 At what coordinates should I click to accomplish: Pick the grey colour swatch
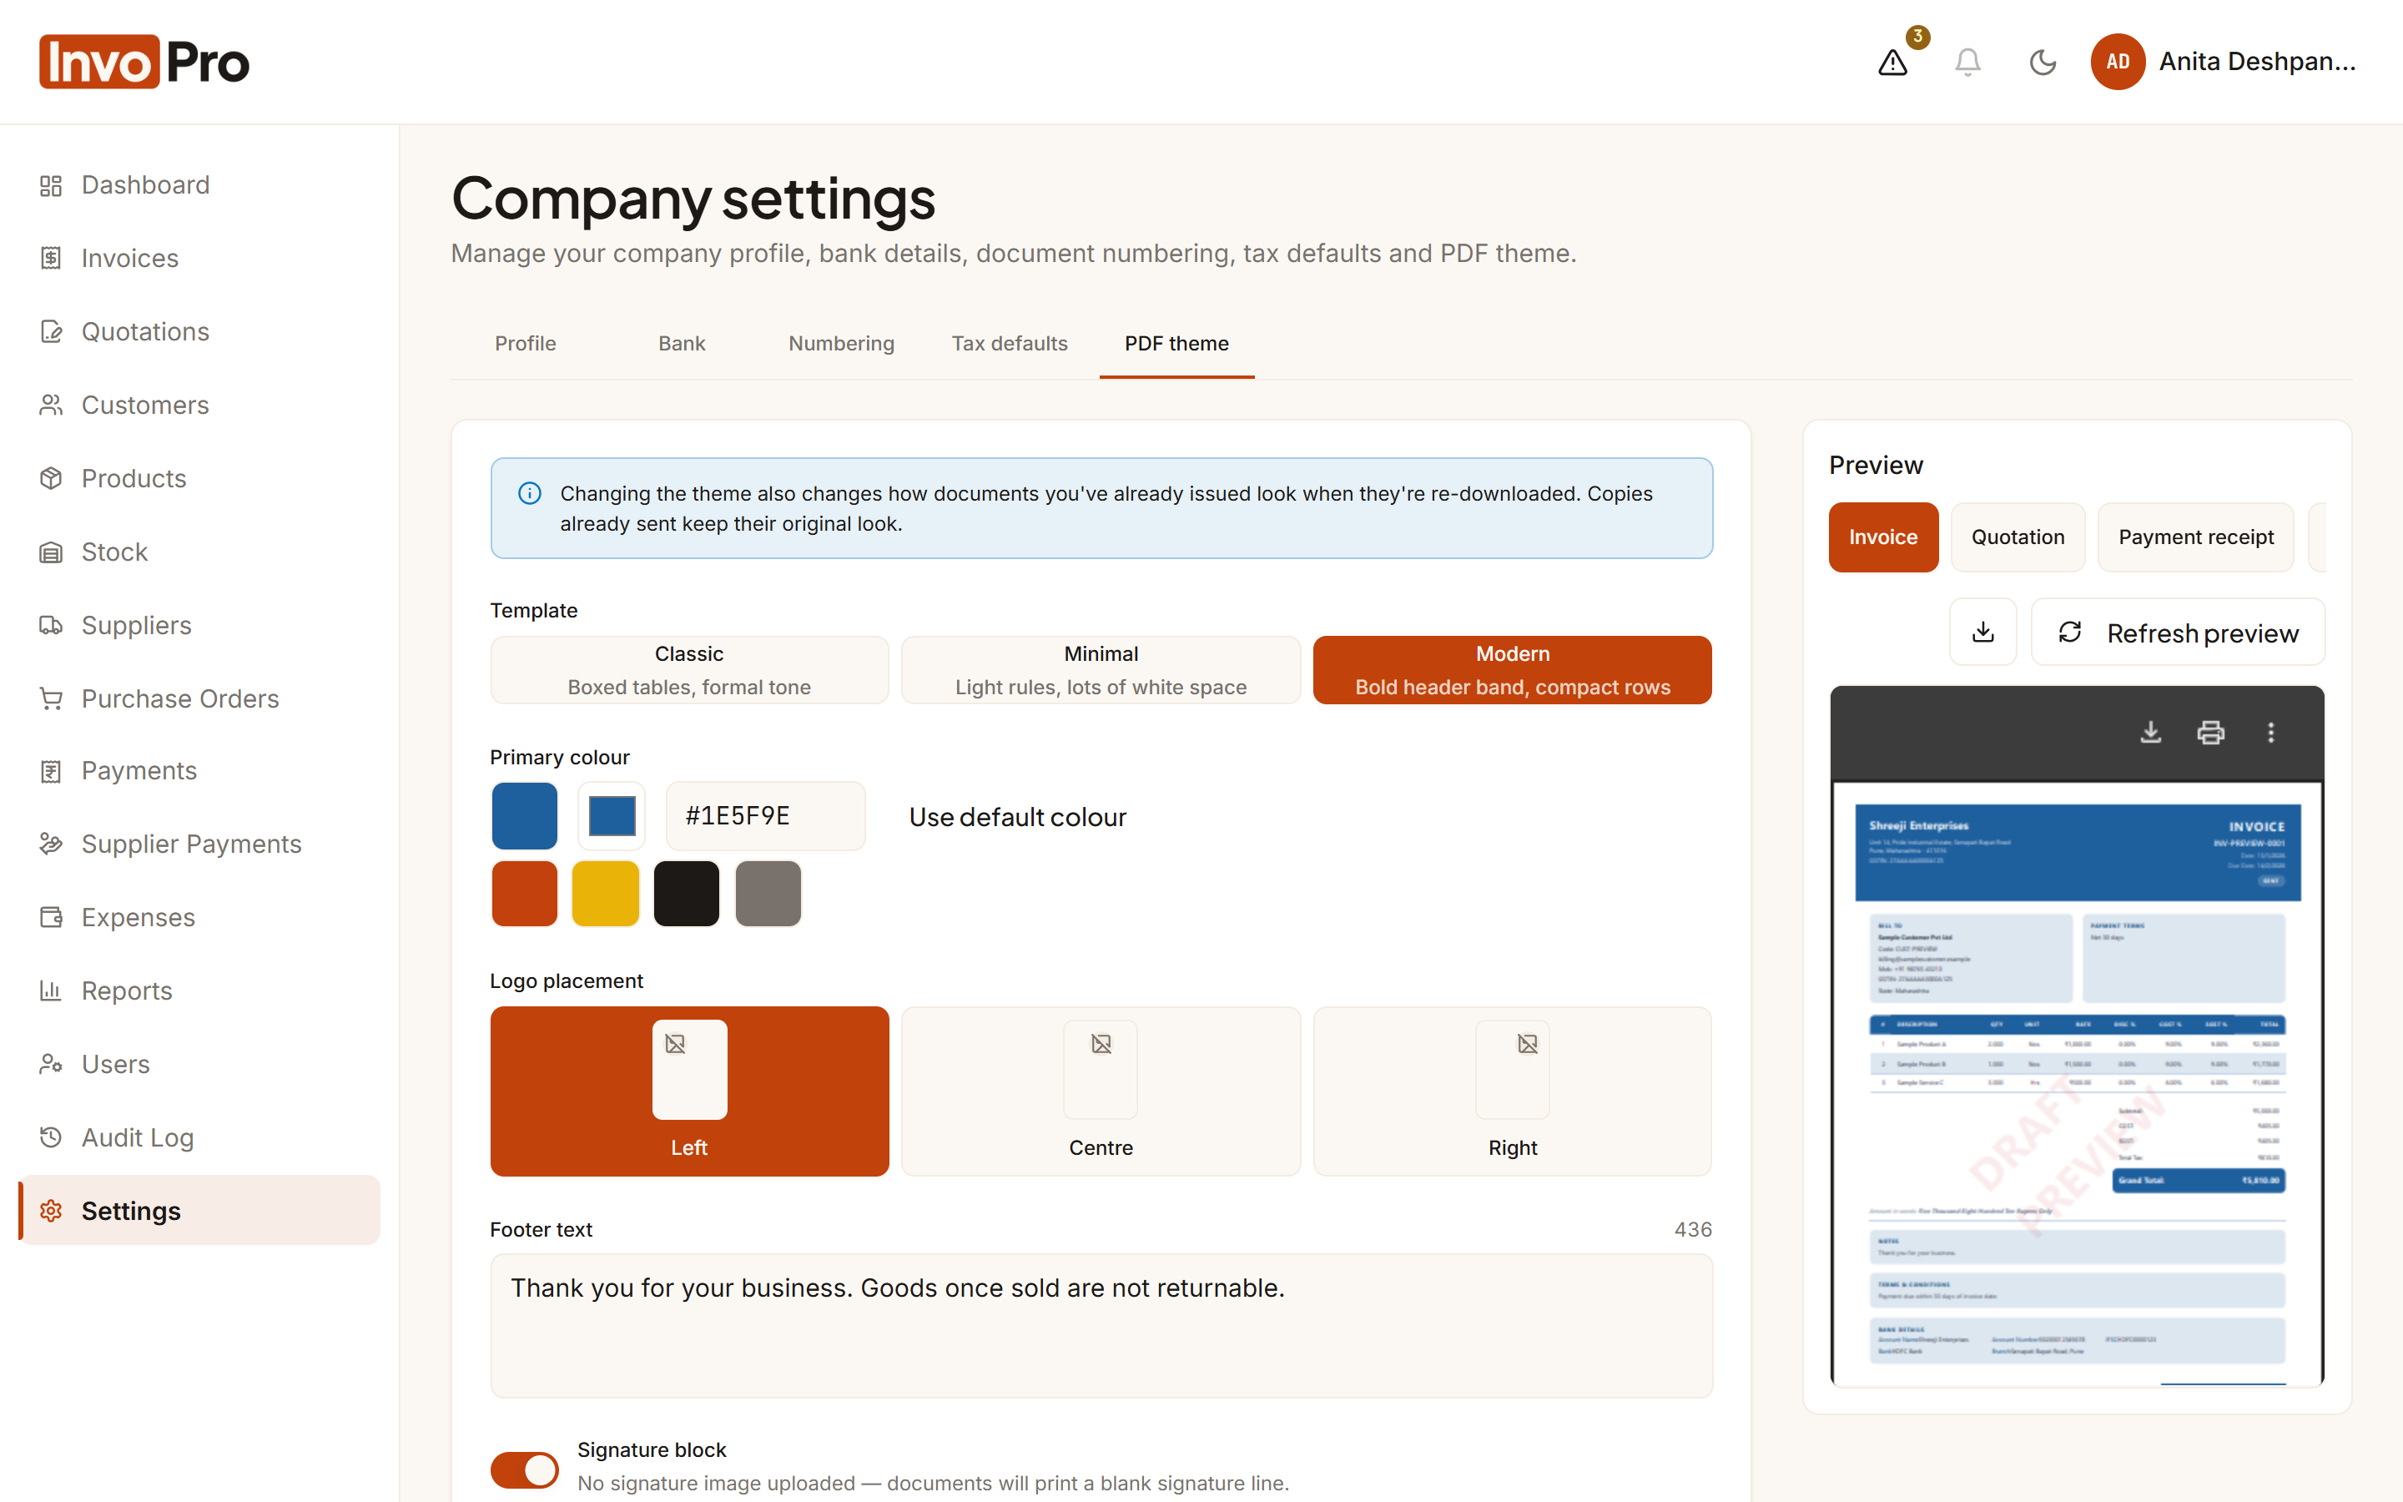768,893
